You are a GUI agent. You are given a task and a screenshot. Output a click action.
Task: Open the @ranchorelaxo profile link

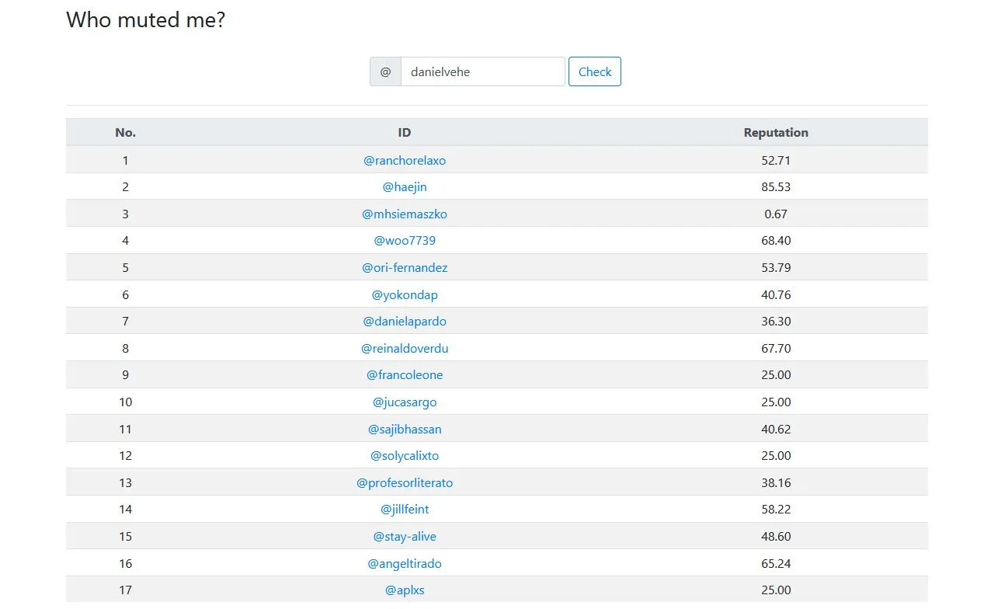[405, 161]
